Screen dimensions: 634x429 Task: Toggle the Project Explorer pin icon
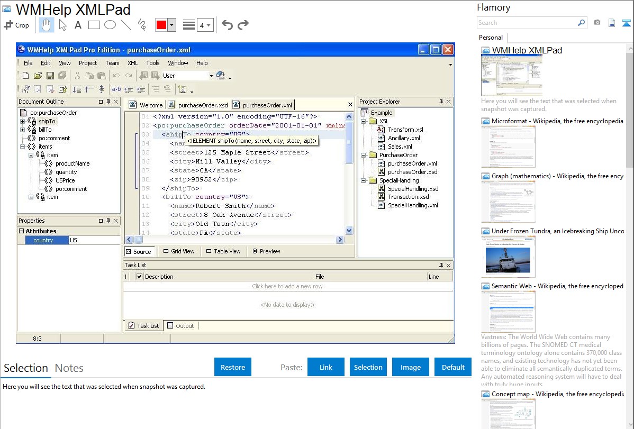click(441, 102)
